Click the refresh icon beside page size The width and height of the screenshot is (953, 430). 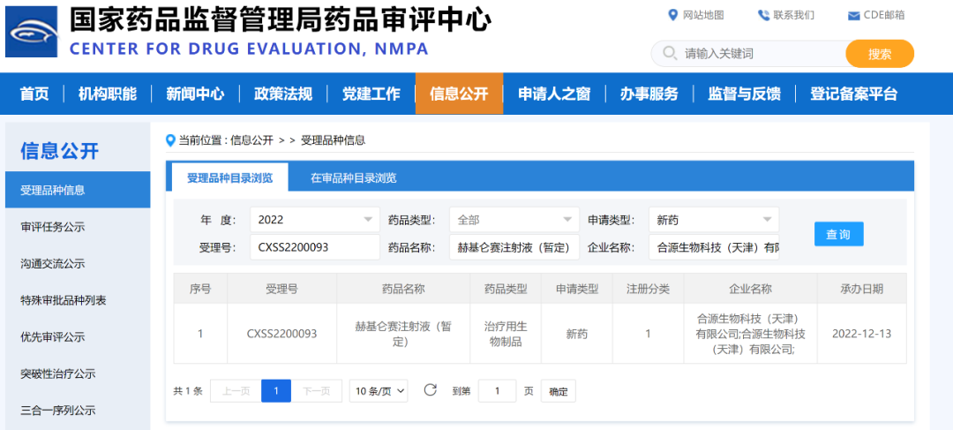[x=431, y=390]
